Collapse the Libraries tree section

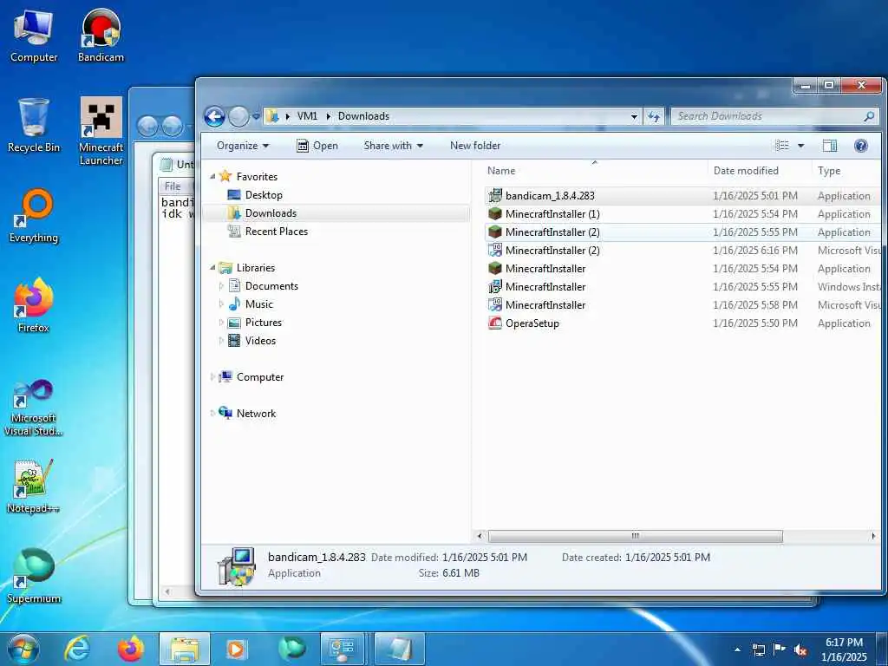pyautogui.click(x=212, y=268)
